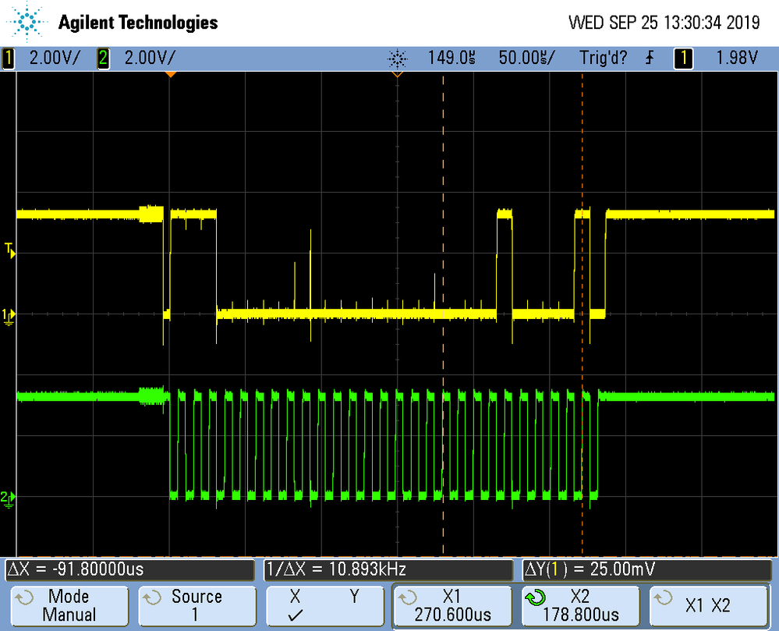Click the rotary arrow icon on Source softkey
The image size is (779, 631).
(x=151, y=597)
